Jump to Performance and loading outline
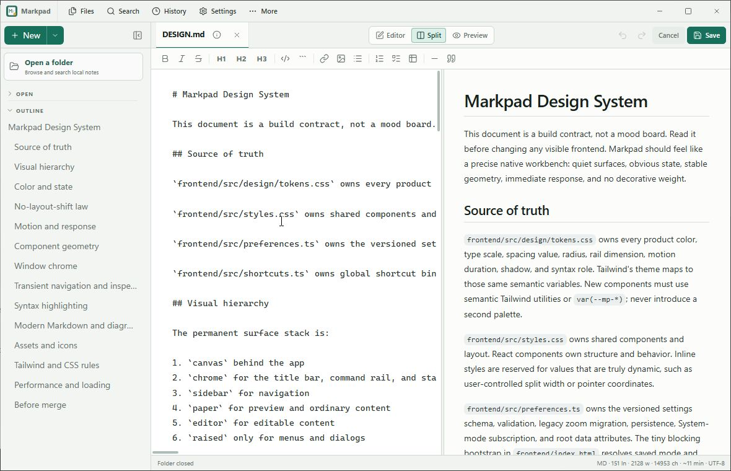The image size is (731, 471). (x=62, y=385)
